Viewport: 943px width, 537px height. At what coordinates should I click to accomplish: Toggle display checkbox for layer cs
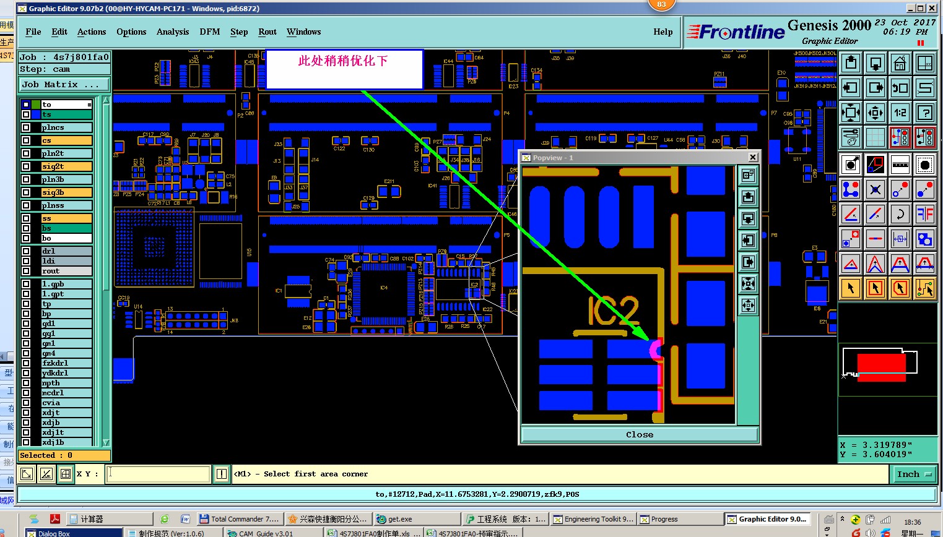(26, 140)
